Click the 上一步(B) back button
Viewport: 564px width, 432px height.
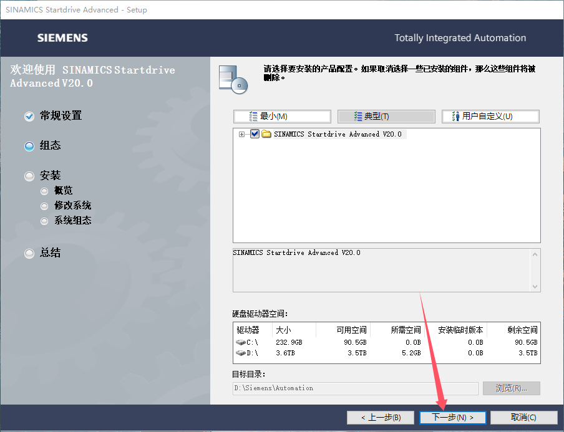381,417
